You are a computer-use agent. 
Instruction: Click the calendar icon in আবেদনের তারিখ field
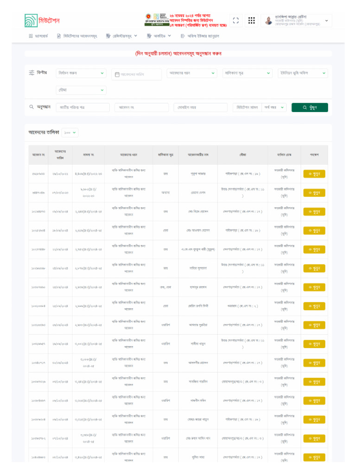coord(117,74)
